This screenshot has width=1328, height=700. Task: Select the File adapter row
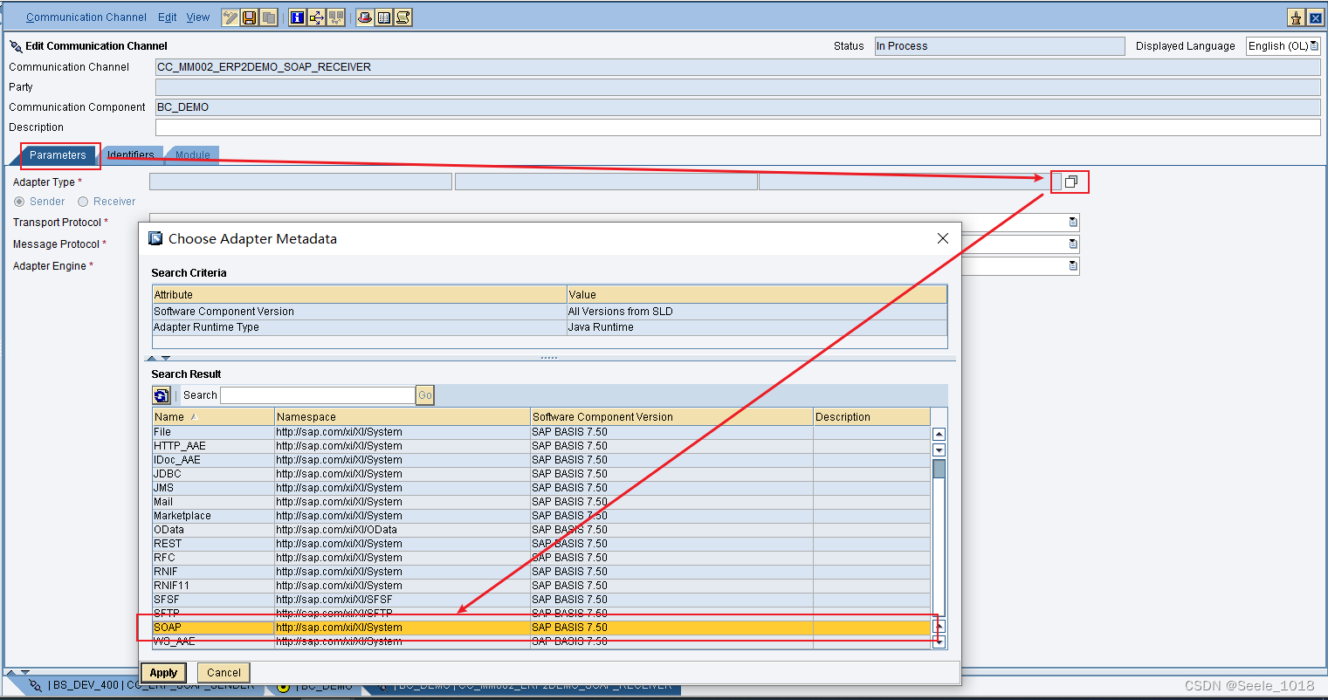pyautogui.click(x=541, y=432)
